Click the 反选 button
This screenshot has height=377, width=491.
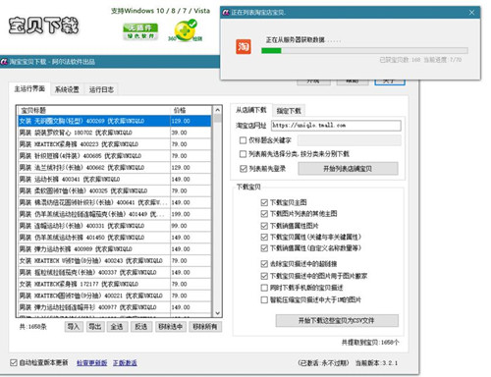coord(141,326)
